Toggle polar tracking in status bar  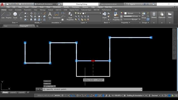pos(78,96)
